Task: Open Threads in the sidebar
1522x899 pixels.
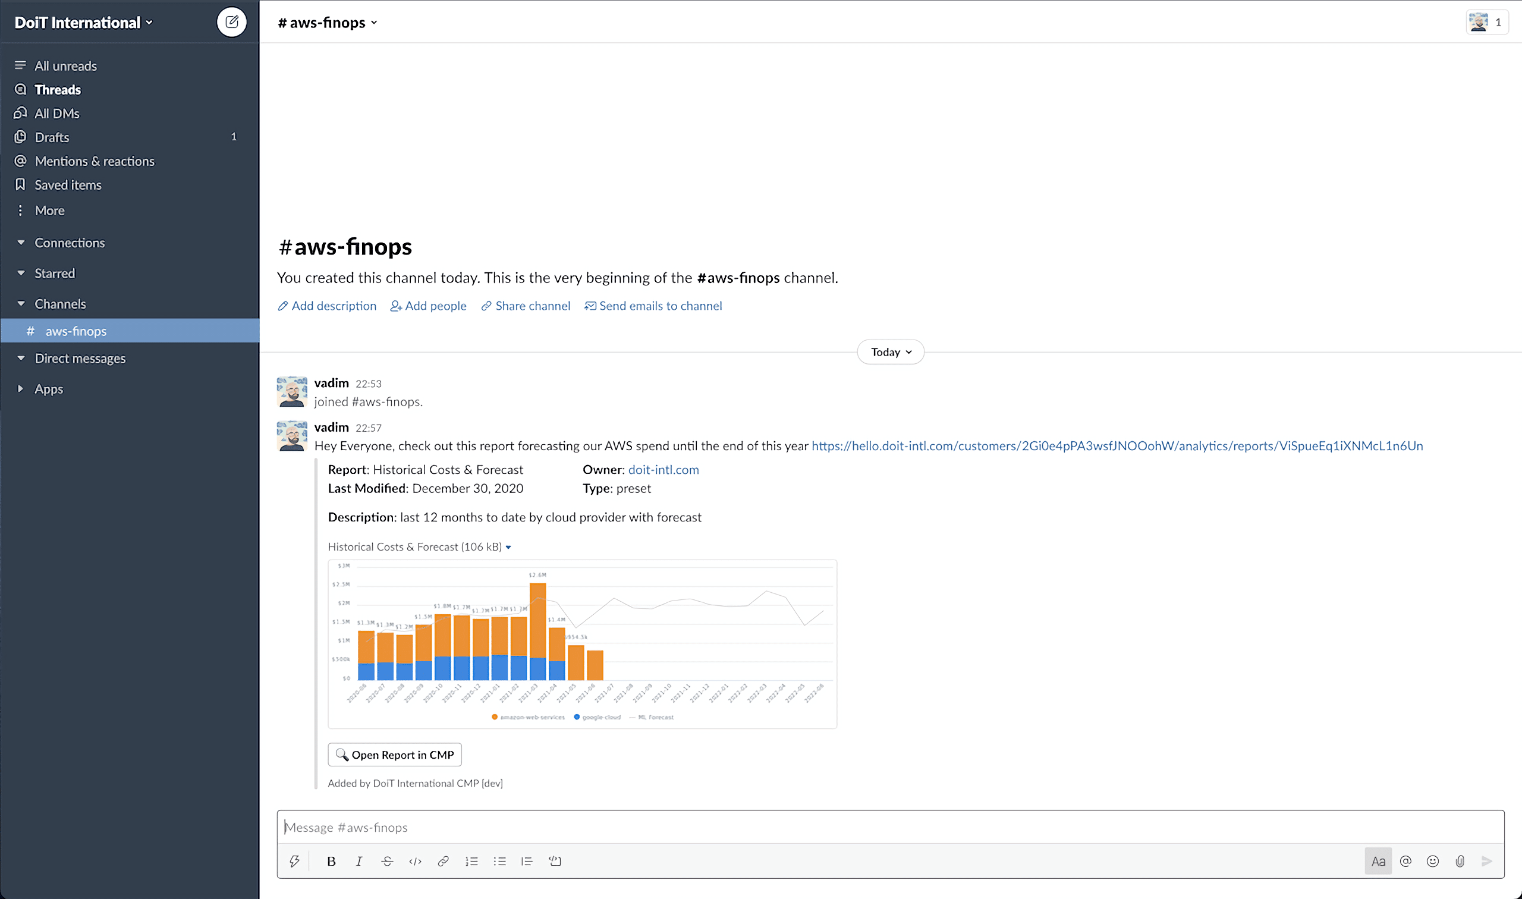Action: coord(58,90)
